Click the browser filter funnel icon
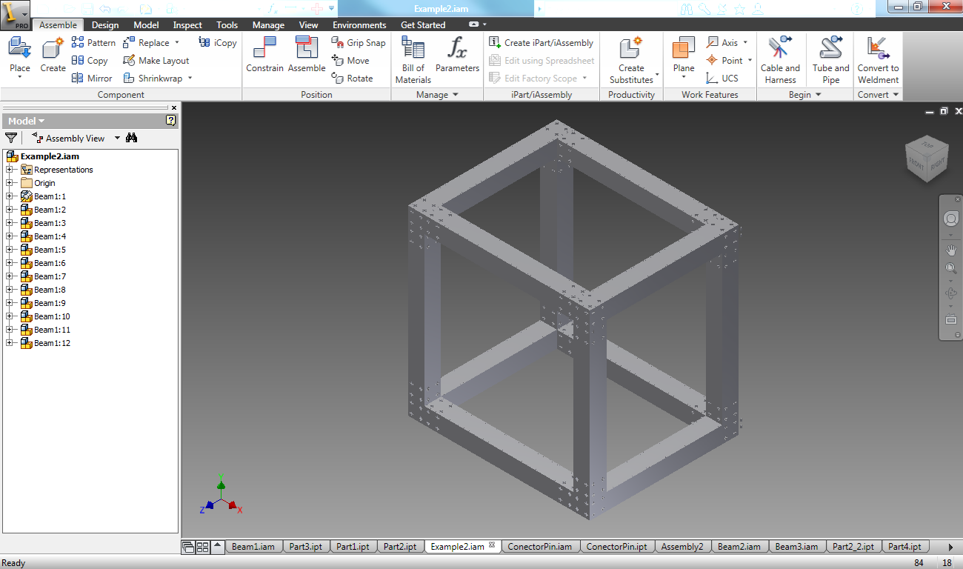Viewport: 963px width, 569px height. coord(11,138)
